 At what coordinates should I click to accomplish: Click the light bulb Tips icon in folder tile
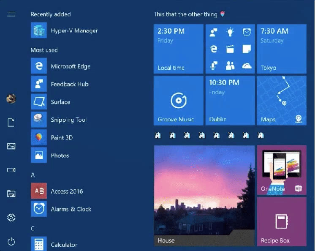point(230,32)
